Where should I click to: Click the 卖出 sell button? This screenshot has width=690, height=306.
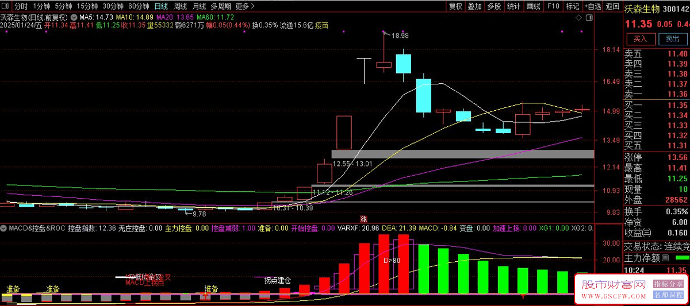pos(672,39)
